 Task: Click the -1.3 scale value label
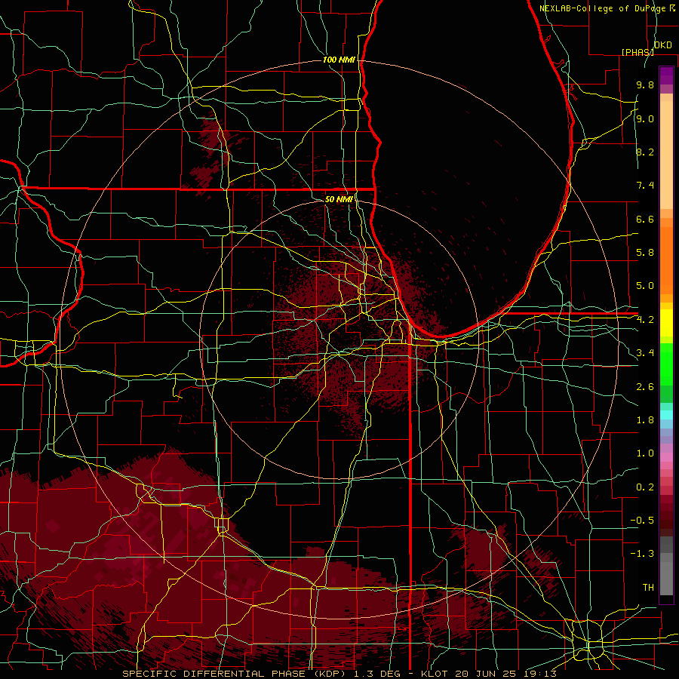tap(642, 554)
